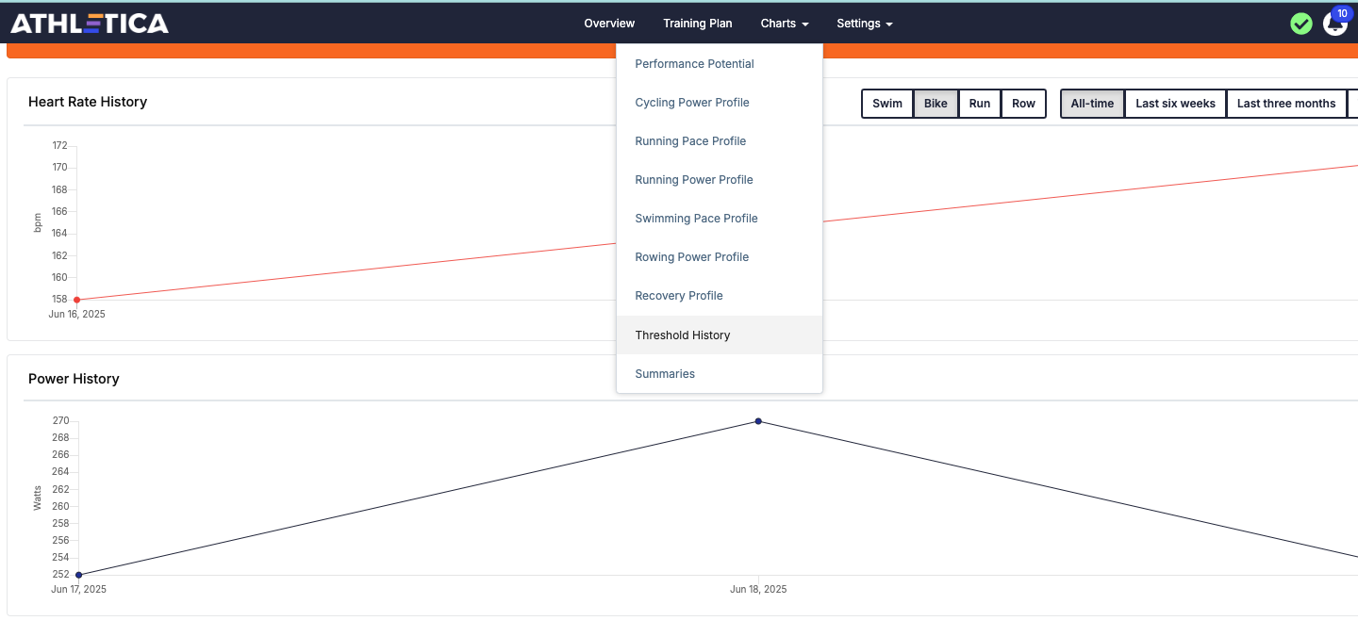
Task: Click the 158 bpm data point
Action: click(76, 300)
